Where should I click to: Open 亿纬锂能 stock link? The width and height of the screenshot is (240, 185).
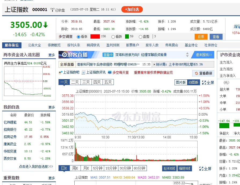10,122
